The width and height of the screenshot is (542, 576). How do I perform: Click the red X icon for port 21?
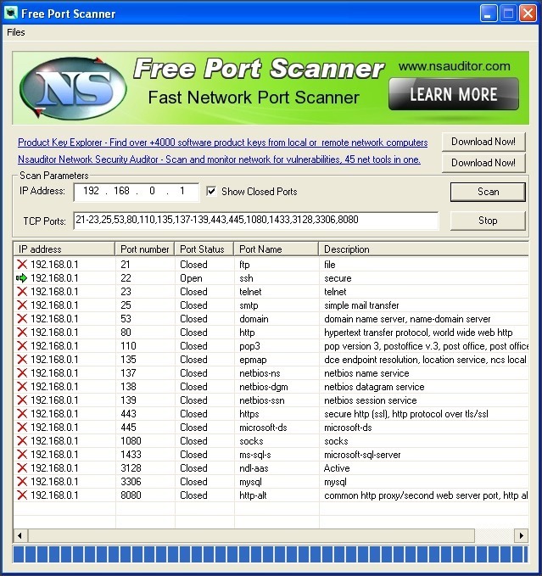coord(22,264)
